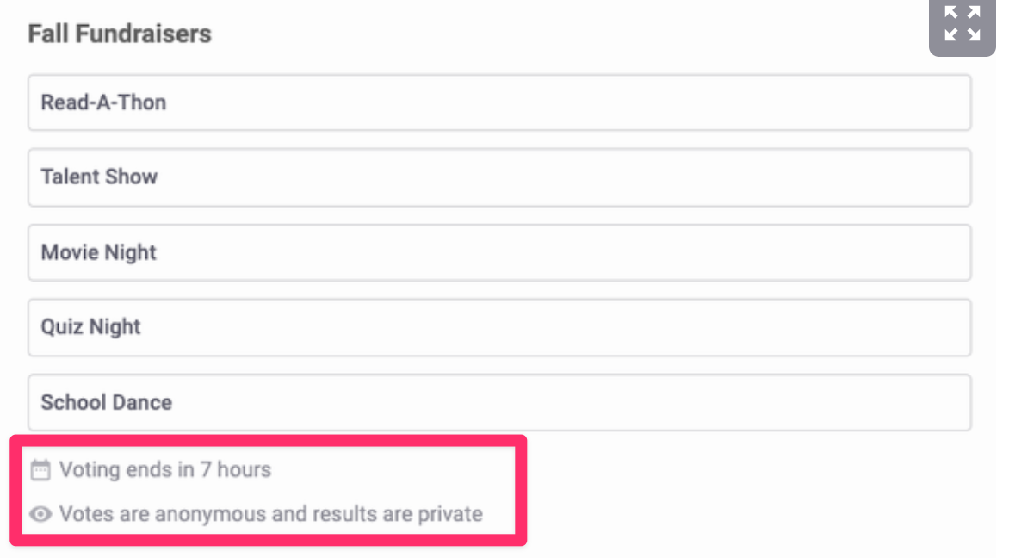
Task: Click the 'Voting ends in 7 hours' text
Action: 165,470
